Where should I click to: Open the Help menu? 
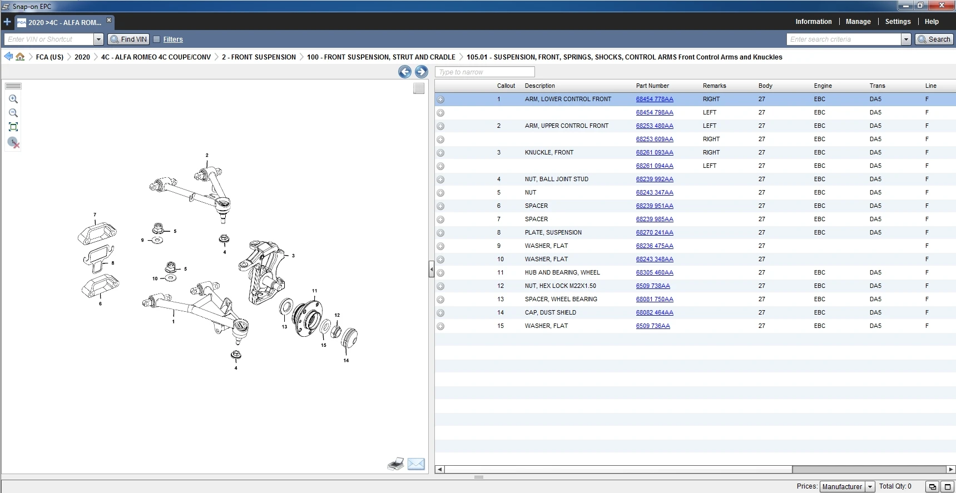coord(932,22)
